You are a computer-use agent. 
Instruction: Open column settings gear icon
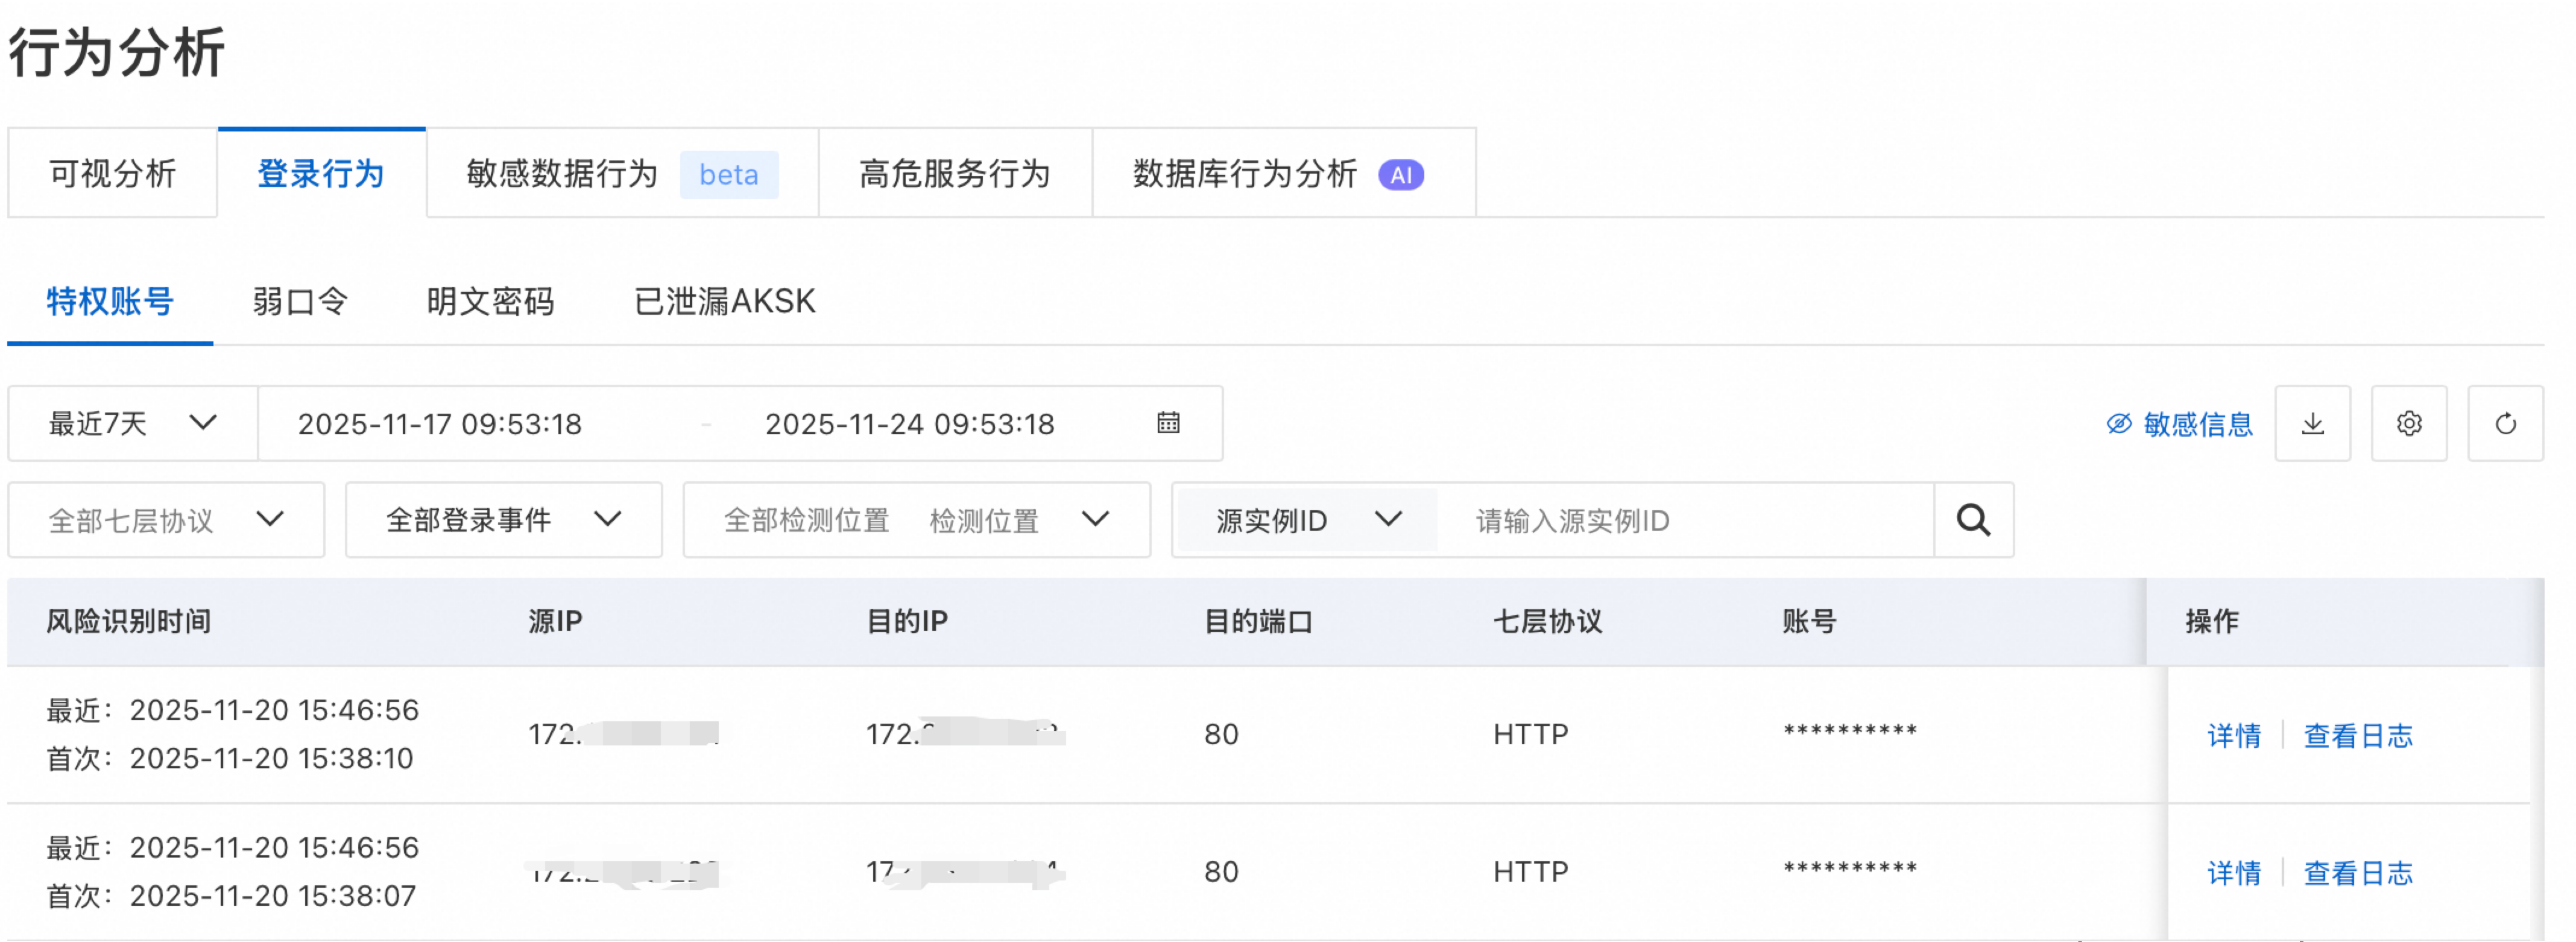click(x=2408, y=424)
